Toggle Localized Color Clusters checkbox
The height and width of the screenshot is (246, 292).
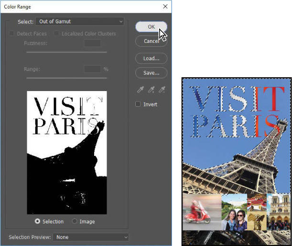pyautogui.click(x=56, y=34)
